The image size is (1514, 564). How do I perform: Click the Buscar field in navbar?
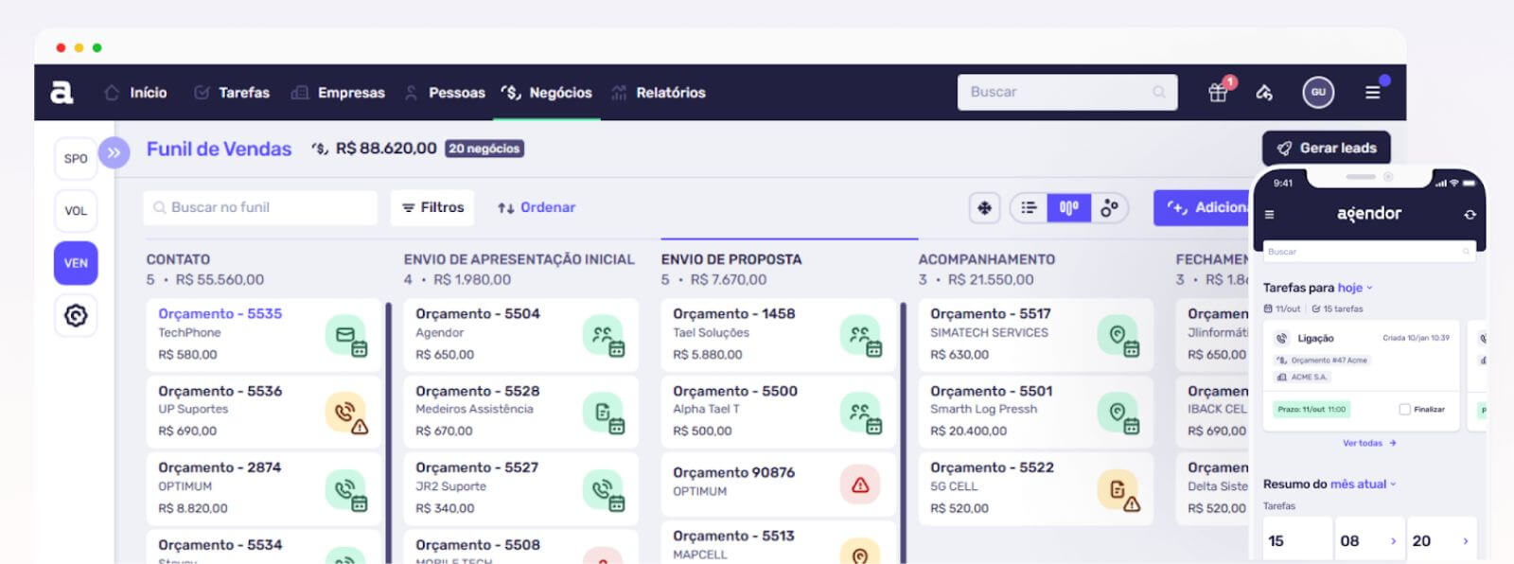pos(1067,92)
